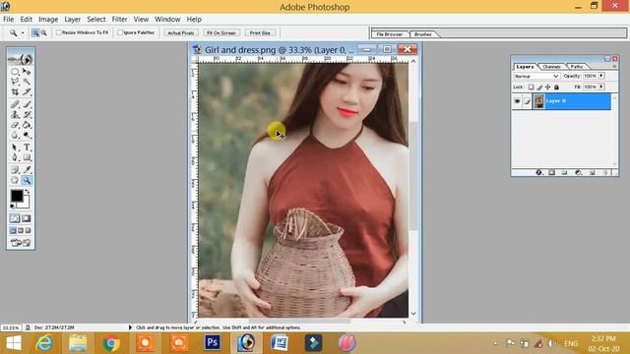Toggle lock position for layer
Image resolution: width=630 pixels, height=354 pixels.
(547, 87)
